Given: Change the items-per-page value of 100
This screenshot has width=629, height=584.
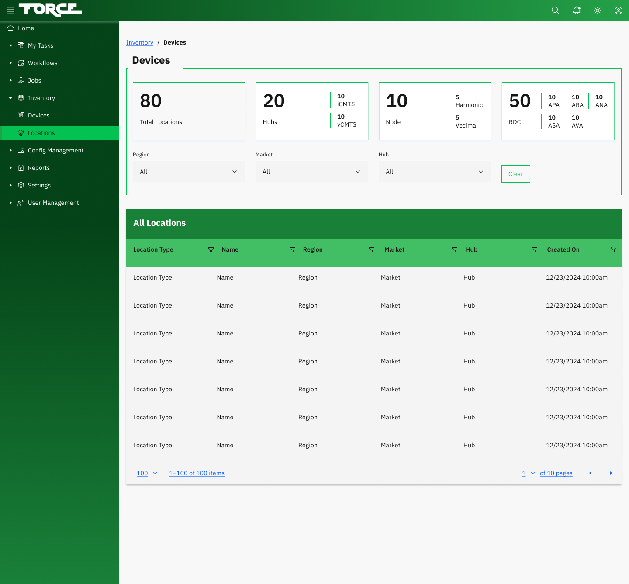Looking at the screenshot, I should [147, 473].
